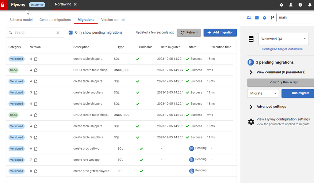This screenshot has height=183, width=314.
Task: Switch to the Schema model tab
Action: coord(21,20)
